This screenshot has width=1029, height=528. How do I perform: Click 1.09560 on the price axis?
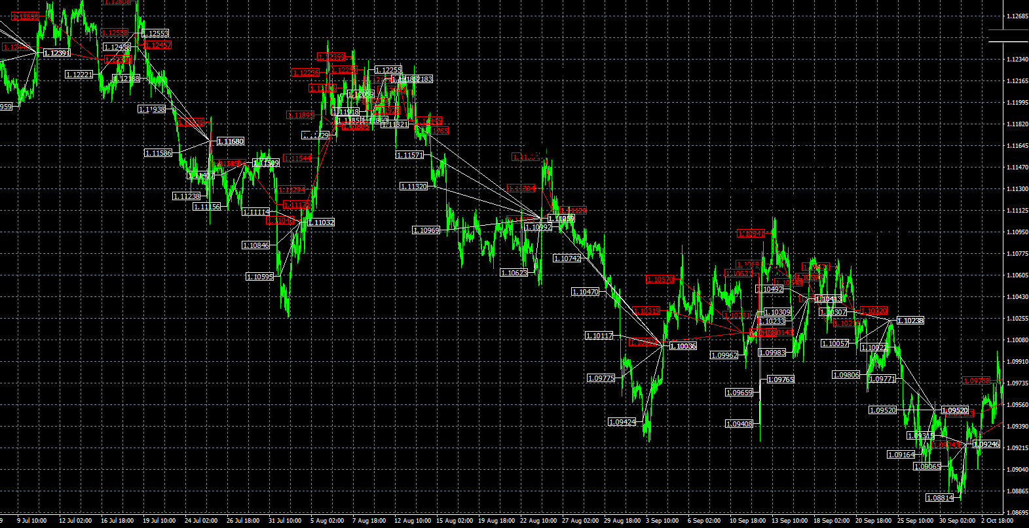1017,404
